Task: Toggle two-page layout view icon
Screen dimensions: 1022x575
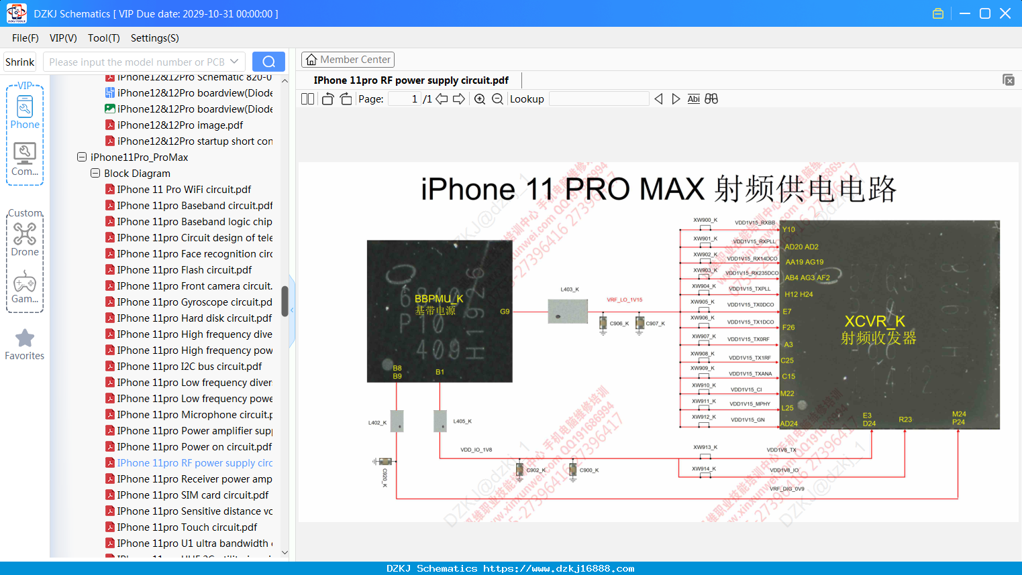Action: pos(307,99)
